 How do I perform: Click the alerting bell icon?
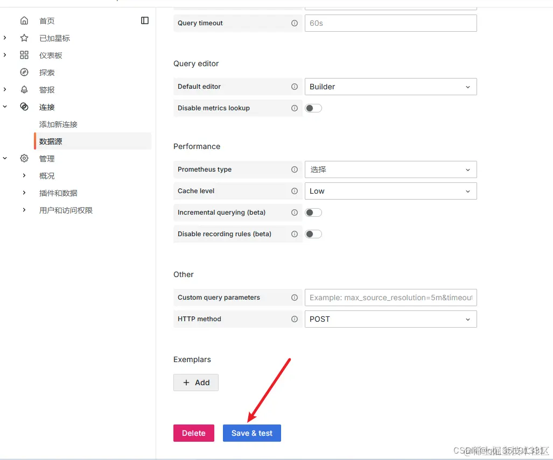pyautogui.click(x=24, y=89)
